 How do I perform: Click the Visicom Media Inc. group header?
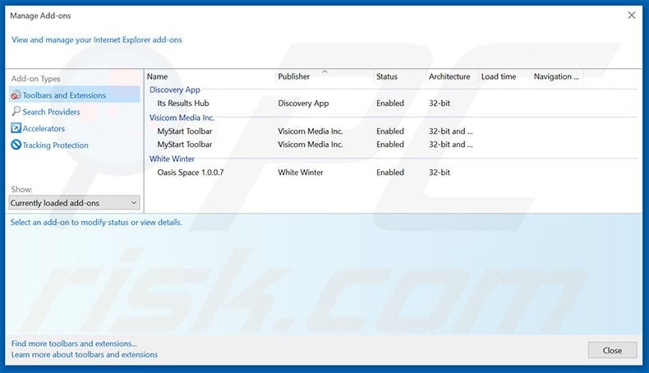(x=182, y=117)
